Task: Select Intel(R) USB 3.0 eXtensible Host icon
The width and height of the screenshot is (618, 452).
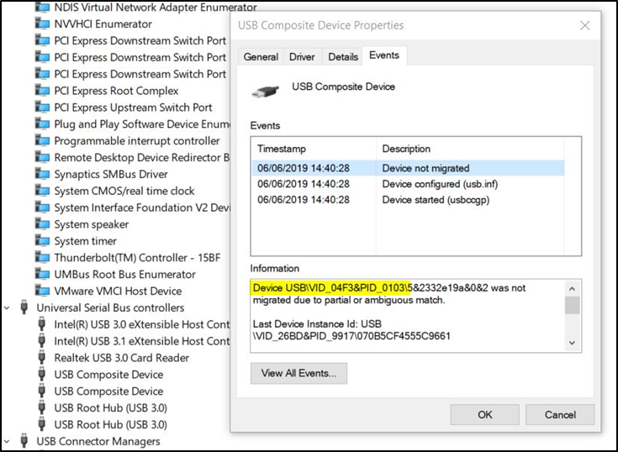Action: pos(42,324)
